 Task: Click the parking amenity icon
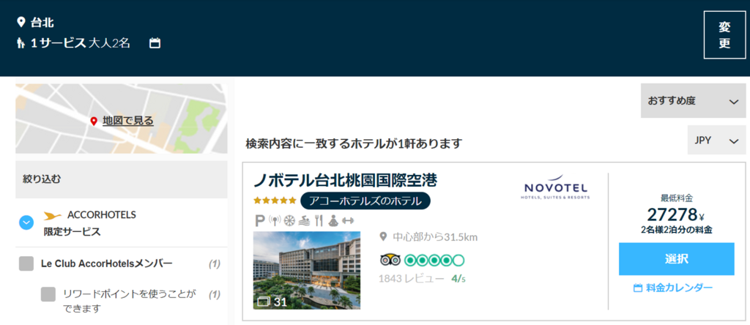click(260, 221)
